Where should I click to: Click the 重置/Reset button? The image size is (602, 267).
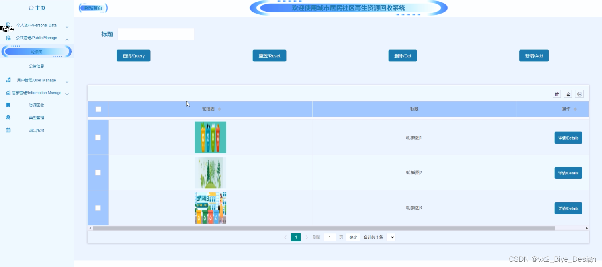click(x=269, y=56)
